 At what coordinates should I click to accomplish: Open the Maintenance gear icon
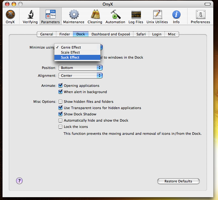(74, 14)
